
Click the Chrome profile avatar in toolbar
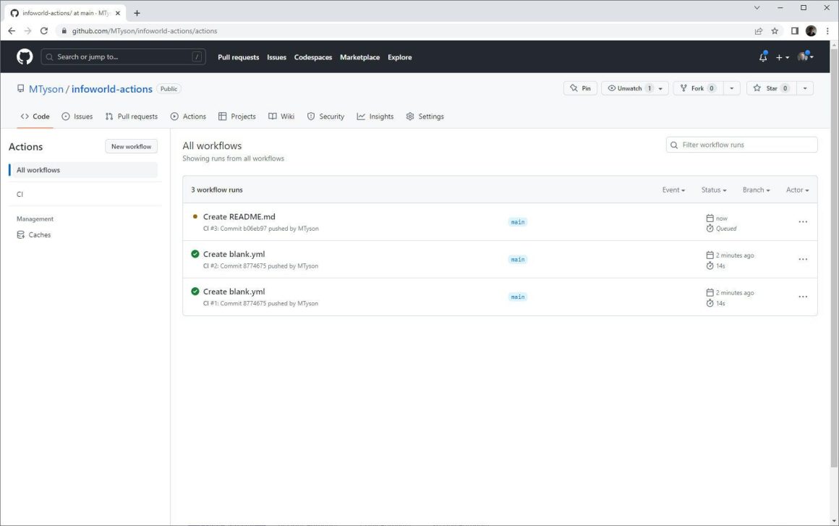click(812, 31)
